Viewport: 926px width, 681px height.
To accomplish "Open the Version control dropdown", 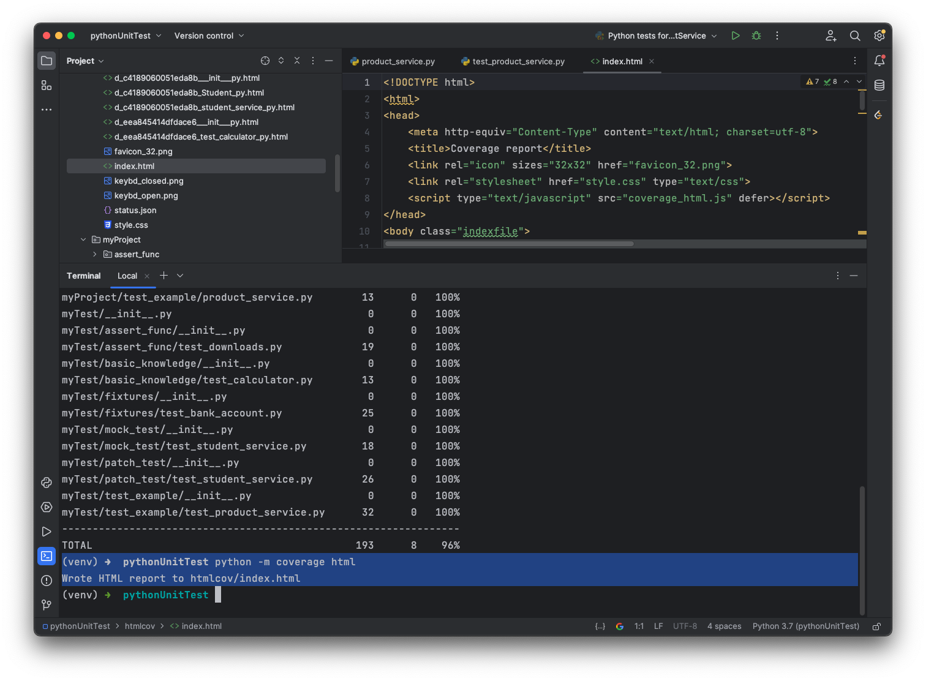I will tap(209, 36).
